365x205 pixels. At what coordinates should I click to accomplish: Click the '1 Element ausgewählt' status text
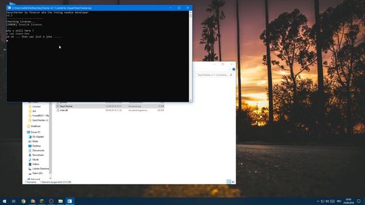[x=55, y=182]
